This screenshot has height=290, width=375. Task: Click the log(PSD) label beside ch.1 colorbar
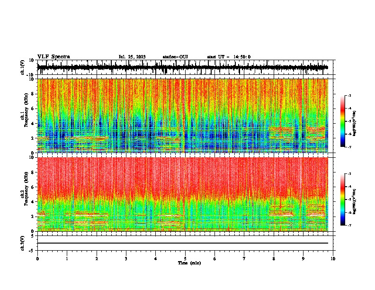(355, 123)
